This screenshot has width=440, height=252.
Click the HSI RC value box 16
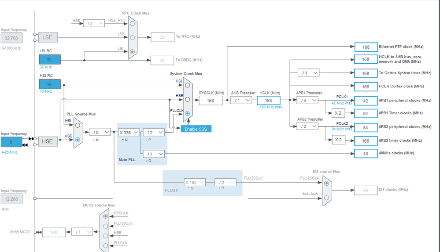(x=50, y=84)
